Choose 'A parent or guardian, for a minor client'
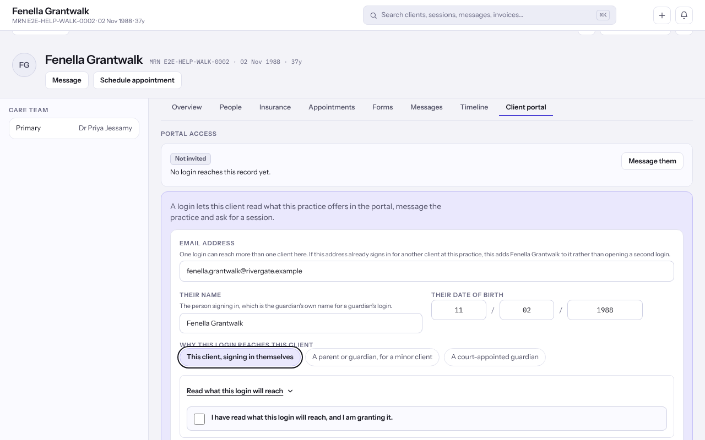 pos(372,357)
